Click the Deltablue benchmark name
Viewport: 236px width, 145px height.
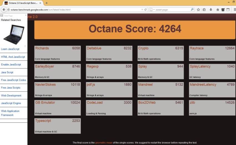[x=94, y=48]
